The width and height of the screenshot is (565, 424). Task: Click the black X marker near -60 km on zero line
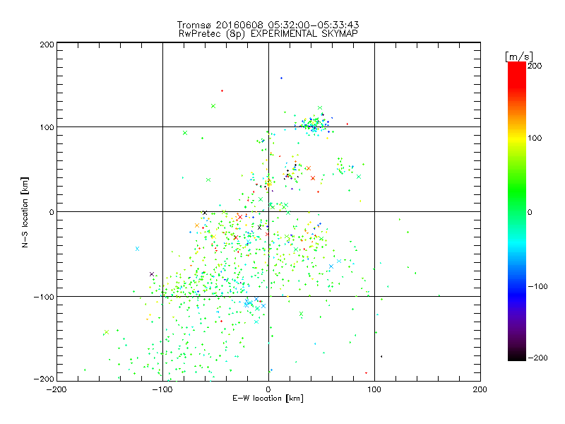click(205, 213)
